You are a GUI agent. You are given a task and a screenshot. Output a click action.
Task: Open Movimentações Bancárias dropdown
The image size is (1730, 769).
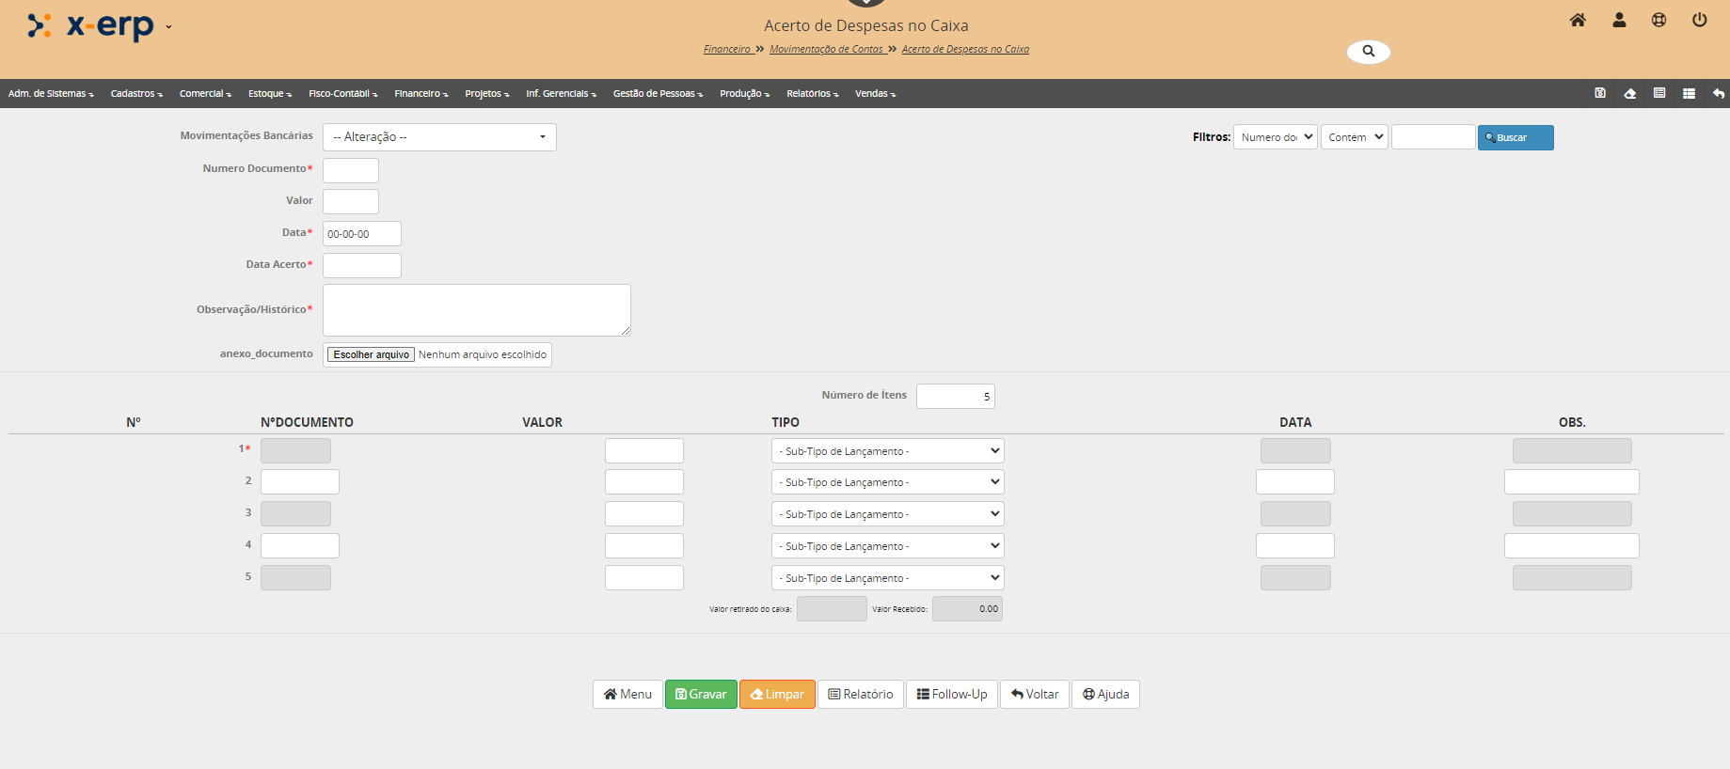click(x=439, y=137)
